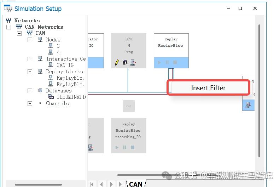
Task: Click the Replay blocks icon
Action: coord(40,71)
